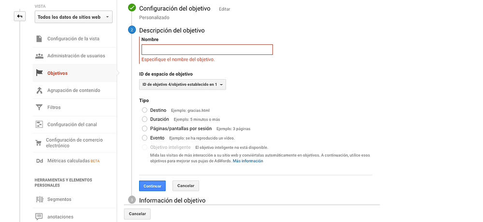Open Configuración de la vista
The width and height of the screenshot is (483, 222).
tap(73, 39)
